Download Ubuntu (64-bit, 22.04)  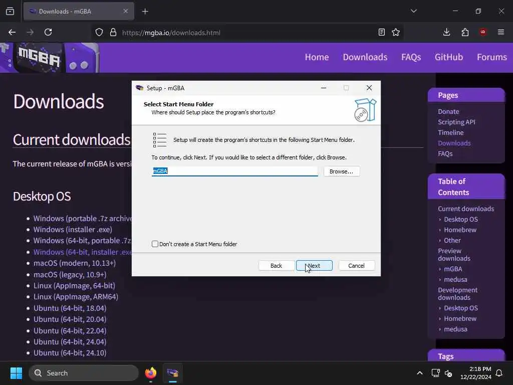tap(70, 331)
